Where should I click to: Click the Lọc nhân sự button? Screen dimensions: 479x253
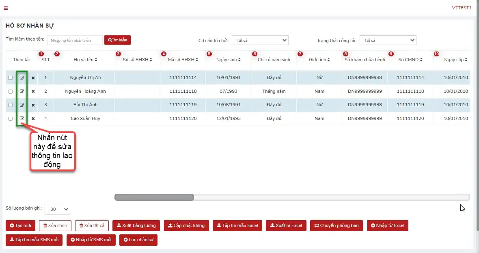pyautogui.click(x=138, y=240)
